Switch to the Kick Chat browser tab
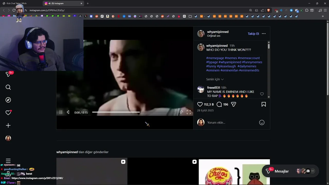This screenshot has height=185, width=329. pyautogui.click(x=21, y=3)
